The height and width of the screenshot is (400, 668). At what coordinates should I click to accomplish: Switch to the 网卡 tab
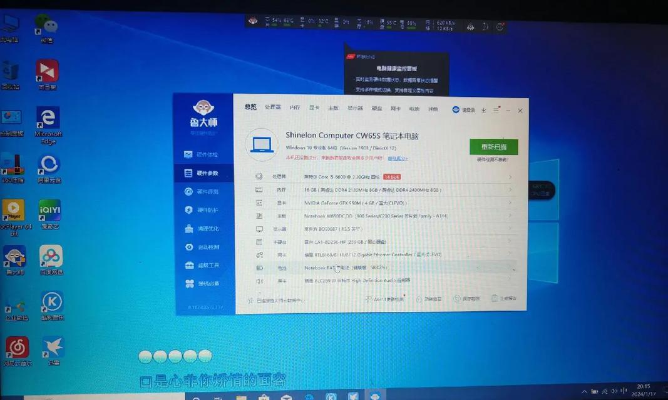tap(395, 108)
